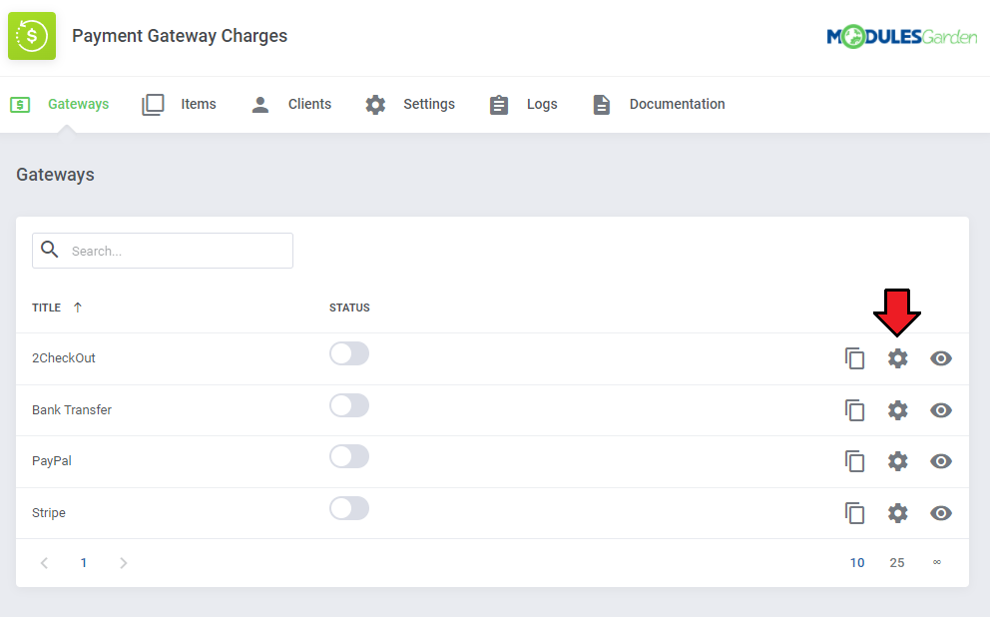This screenshot has width=990, height=617.
Task: Copy configuration of PayPal gateway
Action: (x=855, y=461)
